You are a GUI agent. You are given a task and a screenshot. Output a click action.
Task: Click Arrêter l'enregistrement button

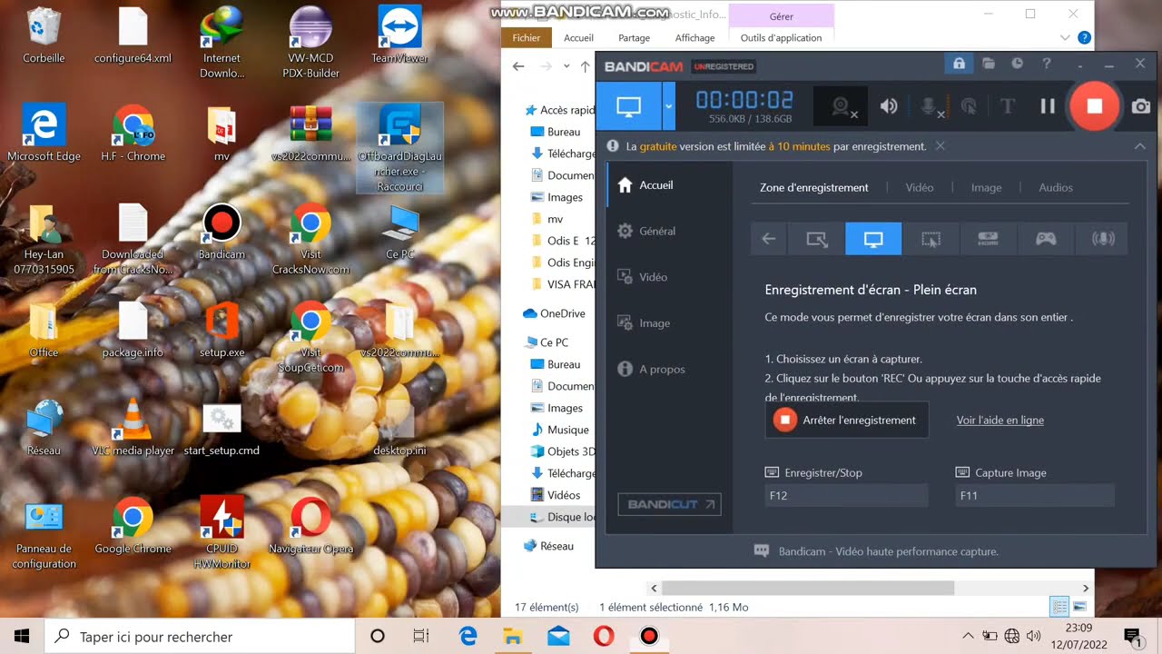[x=847, y=420]
